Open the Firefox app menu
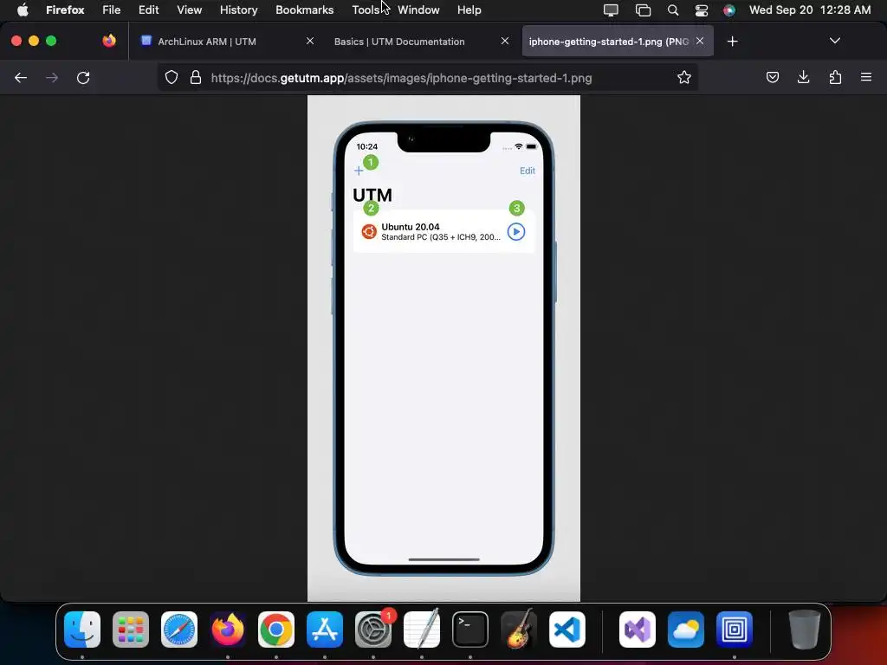The image size is (887, 665). (65, 10)
